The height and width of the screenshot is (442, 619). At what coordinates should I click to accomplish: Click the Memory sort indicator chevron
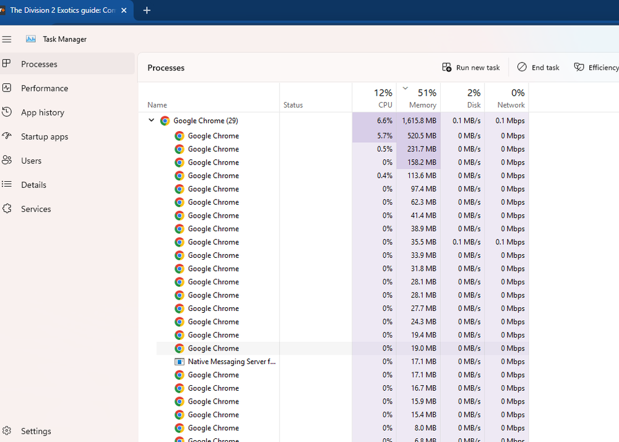coord(405,88)
